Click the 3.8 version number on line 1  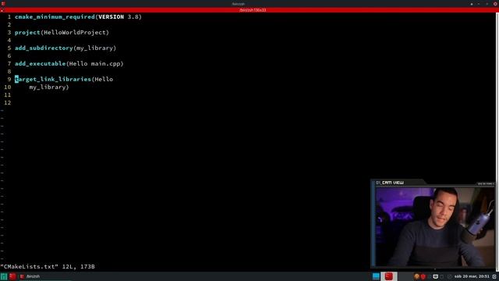pyautogui.click(x=133, y=17)
